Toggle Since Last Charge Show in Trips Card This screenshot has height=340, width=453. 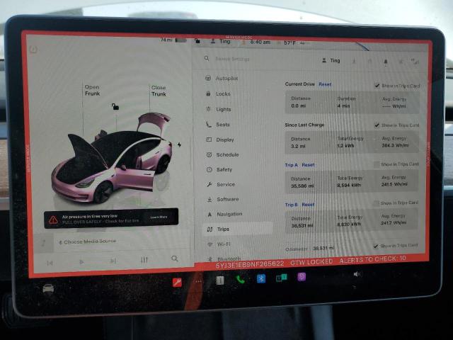point(377,125)
